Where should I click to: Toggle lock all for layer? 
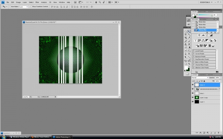tap(204, 81)
